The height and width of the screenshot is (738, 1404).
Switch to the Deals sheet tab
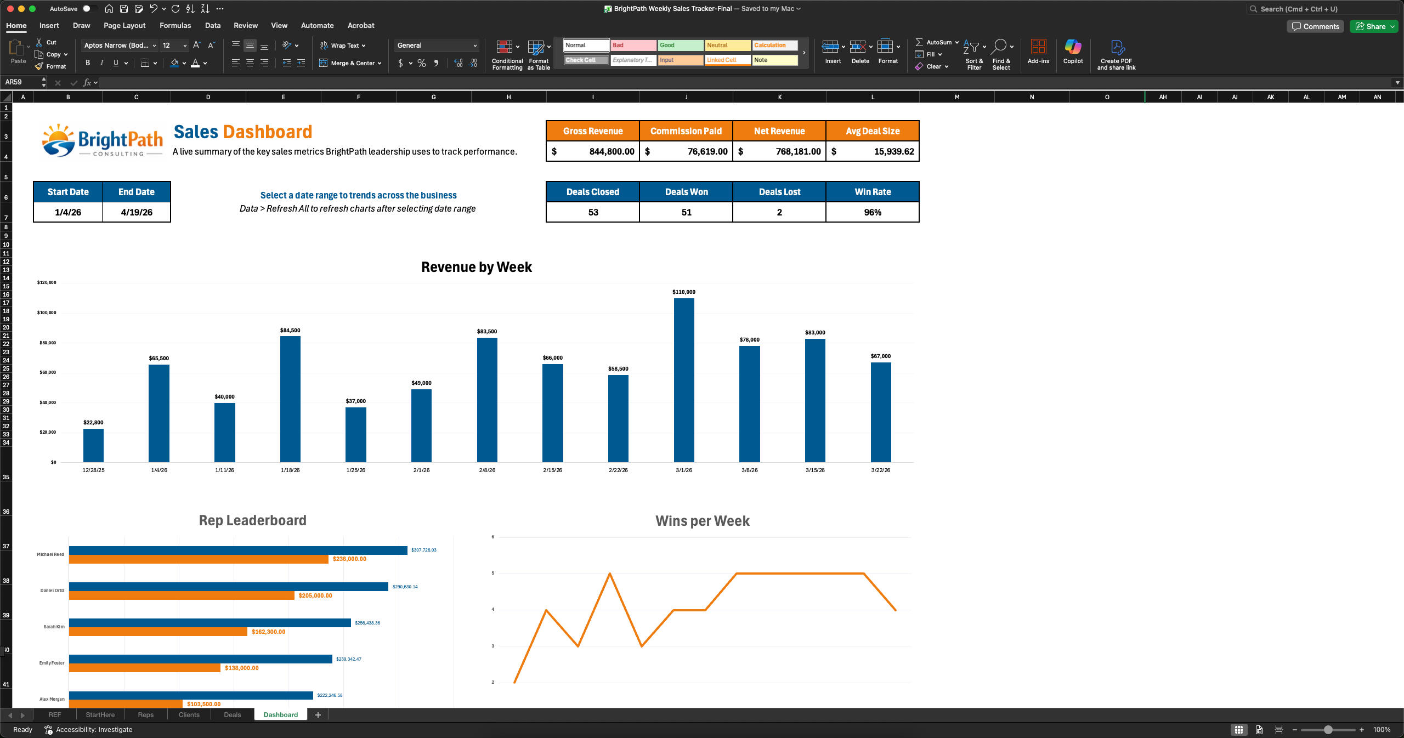click(x=232, y=714)
